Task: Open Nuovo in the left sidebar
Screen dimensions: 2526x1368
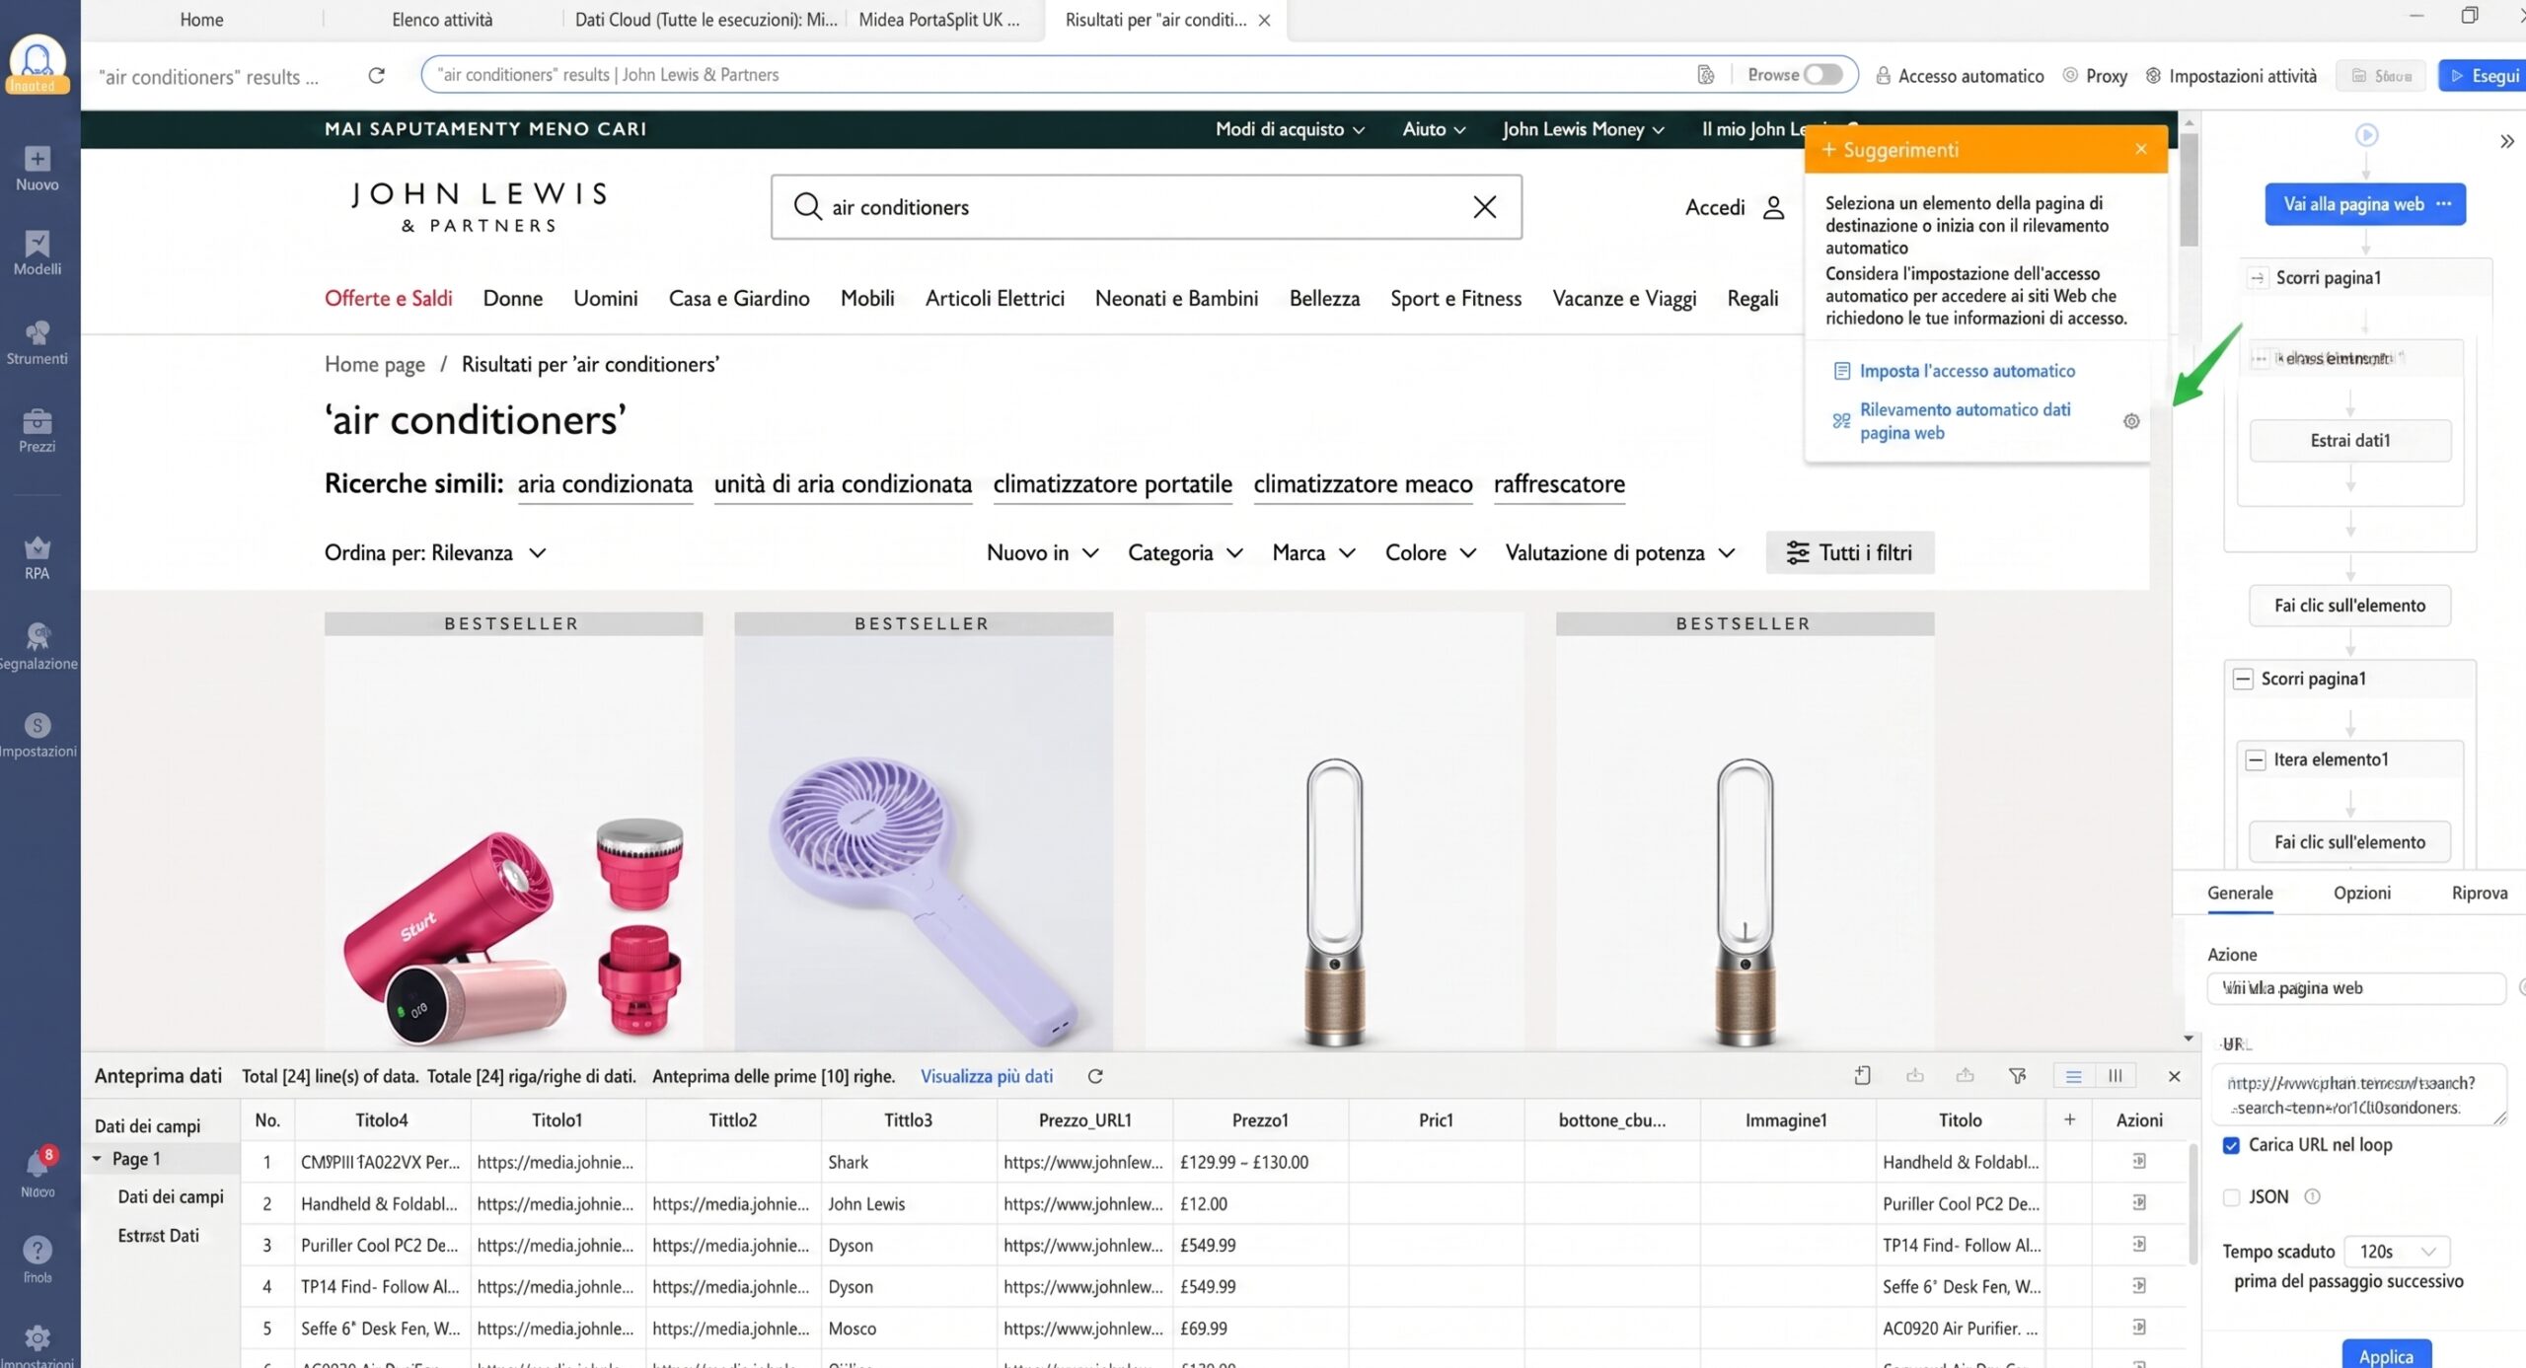Action: 37,169
